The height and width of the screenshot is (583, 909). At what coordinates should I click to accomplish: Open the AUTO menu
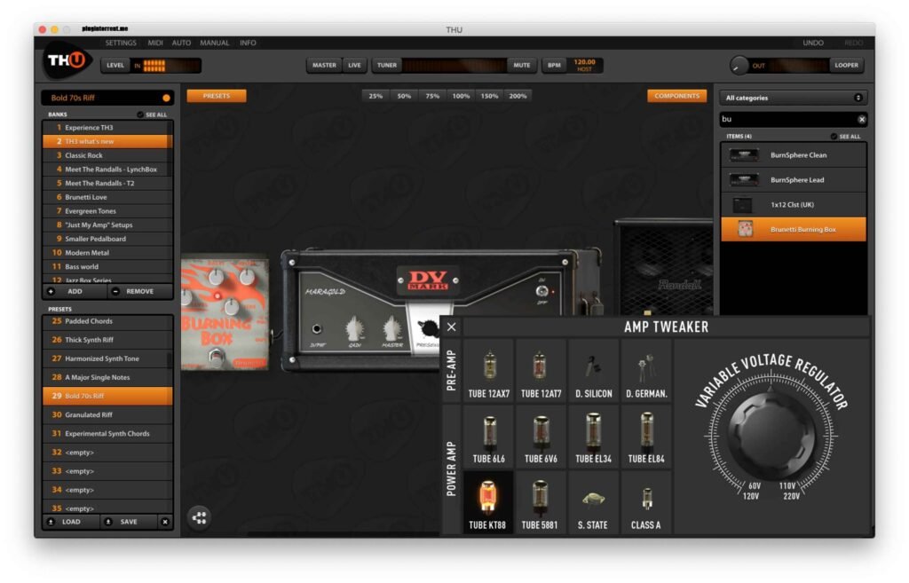pyautogui.click(x=181, y=43)
